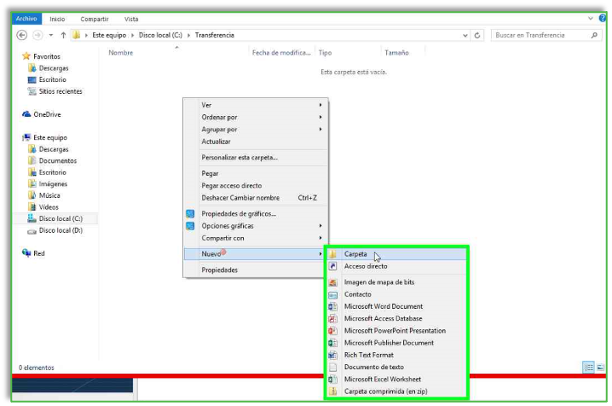Select Disco local (D:) in navigation pane

click(60, 230)
